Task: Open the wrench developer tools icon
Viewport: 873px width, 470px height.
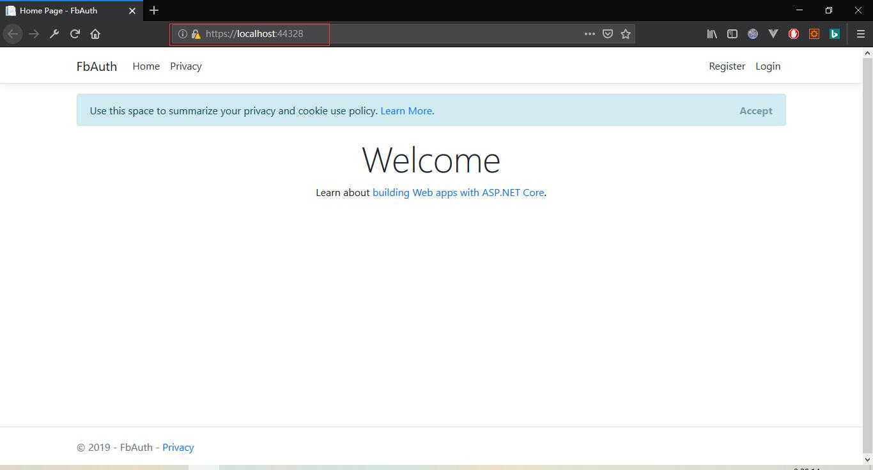Action: (x=54, y=34)
